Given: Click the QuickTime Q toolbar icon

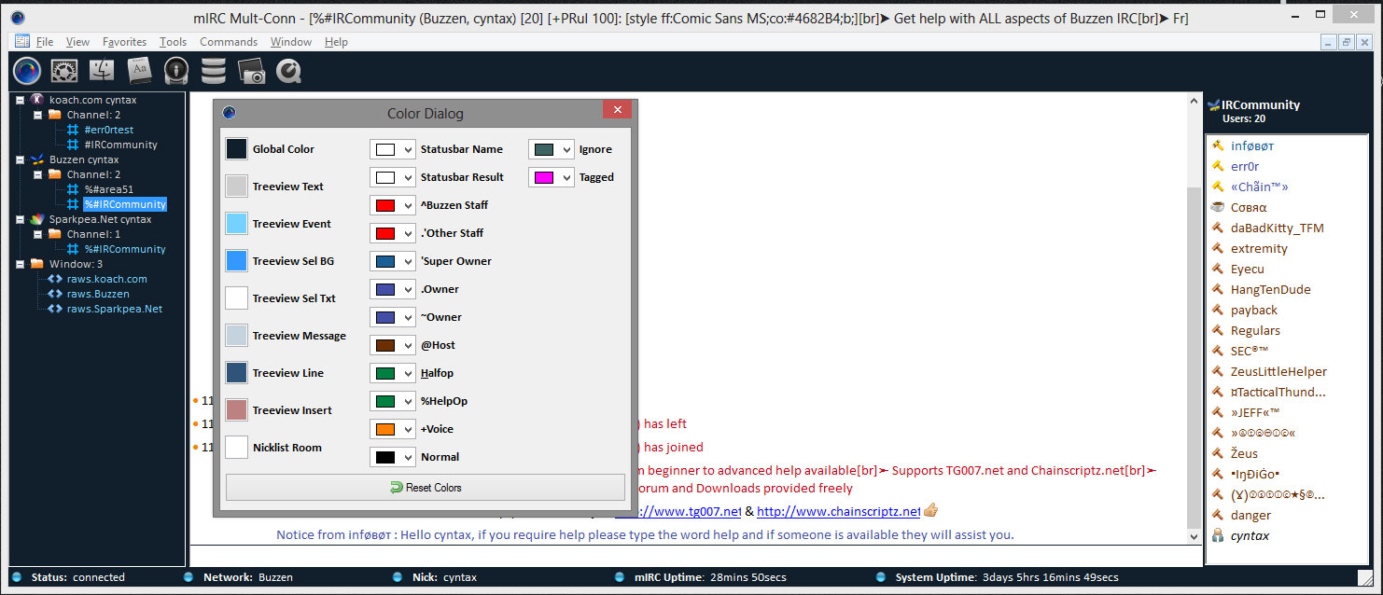Looking at the screenshot, I should point(288,70).
